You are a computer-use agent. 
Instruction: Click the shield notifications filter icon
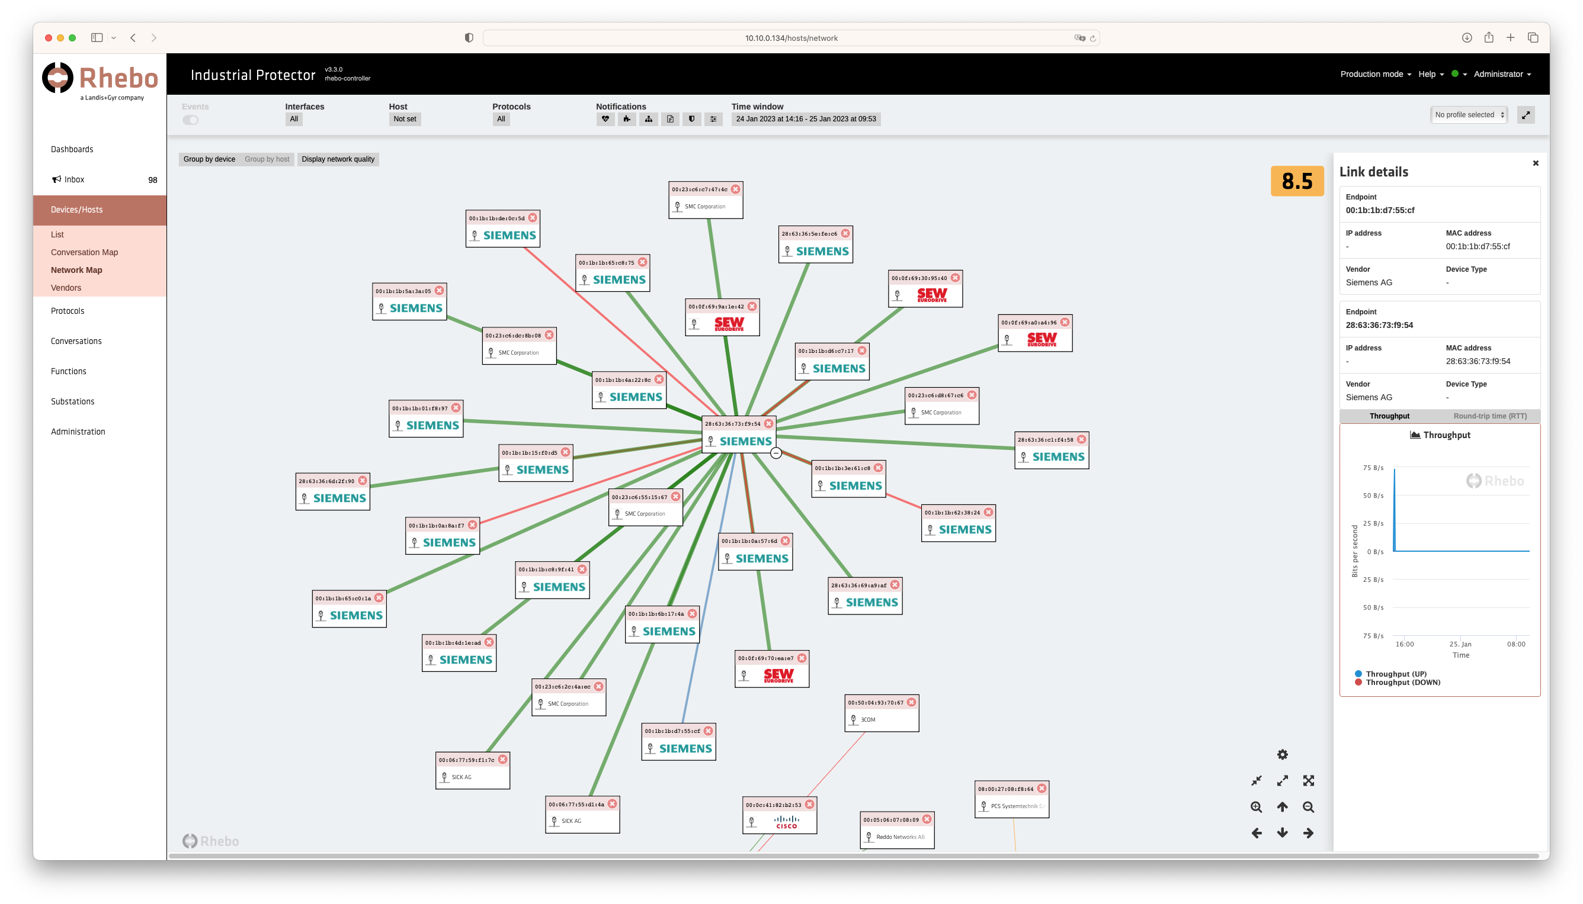coord(691,119)
